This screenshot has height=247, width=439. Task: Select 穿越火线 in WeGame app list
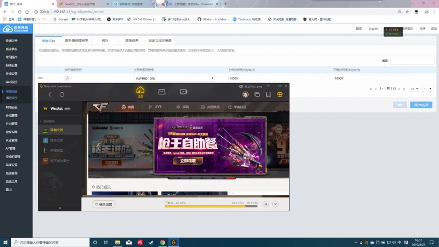[60, 130]
